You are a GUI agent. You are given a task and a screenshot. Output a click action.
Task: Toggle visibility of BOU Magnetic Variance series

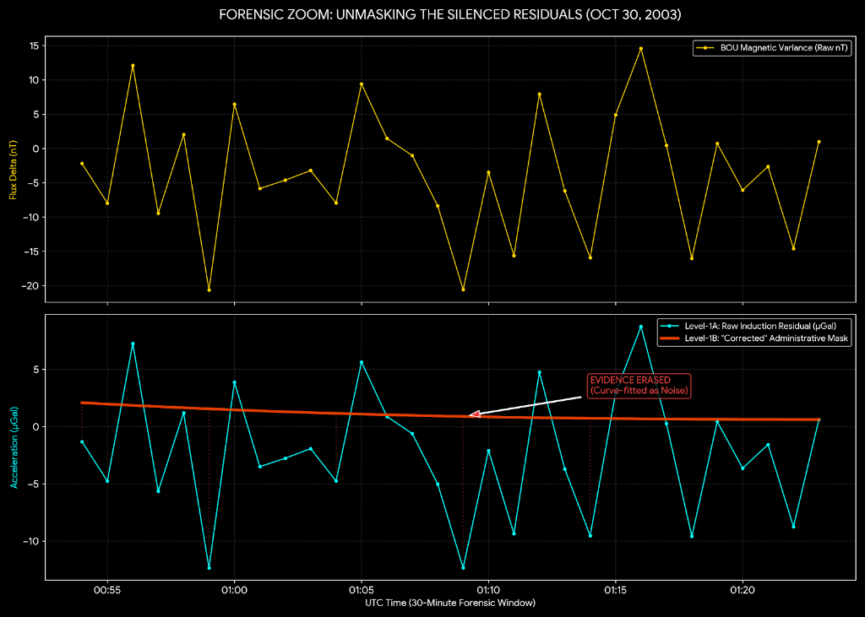[770, 48]
